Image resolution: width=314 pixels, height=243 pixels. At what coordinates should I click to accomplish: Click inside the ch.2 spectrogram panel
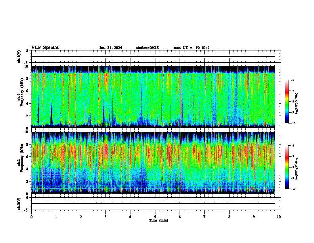(153, 163)
